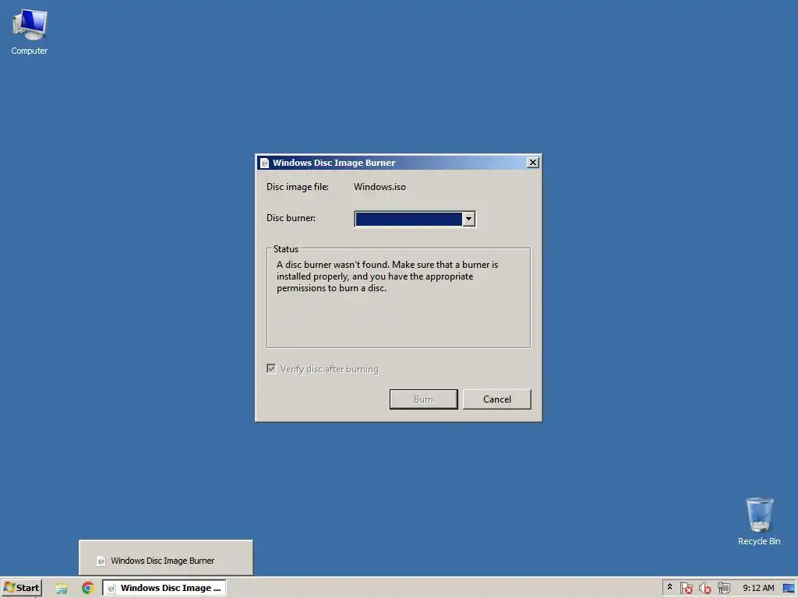798x598 pixels.
Task: Cancel the disc image burn dialog
Action: (496, 399)
